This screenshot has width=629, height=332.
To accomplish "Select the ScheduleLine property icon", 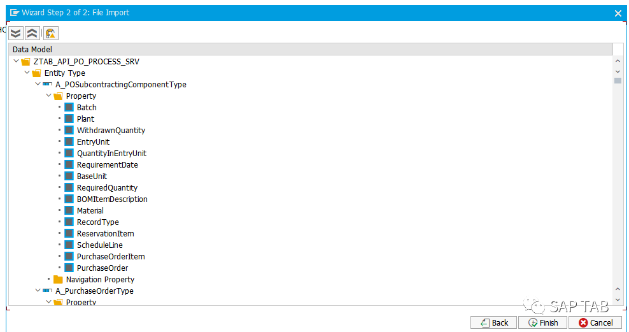I will pyautogui.click(x=69, y=245).
